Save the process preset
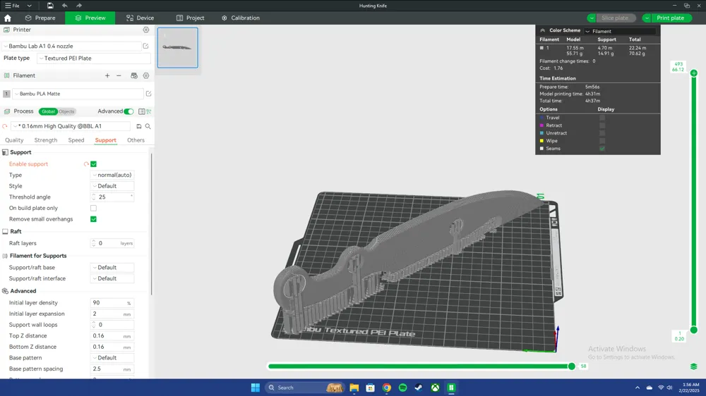The image size is (706, 396). (138, 126)
